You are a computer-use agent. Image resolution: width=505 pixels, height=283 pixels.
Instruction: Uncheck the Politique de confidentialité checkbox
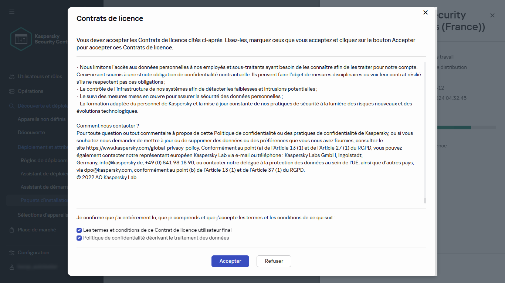click(79, 238)
